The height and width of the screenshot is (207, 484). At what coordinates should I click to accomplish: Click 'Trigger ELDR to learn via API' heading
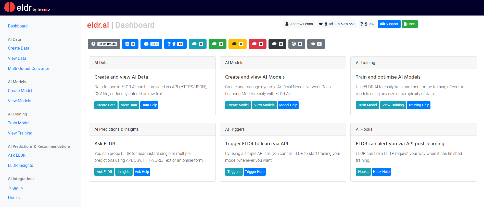[257, 144]
